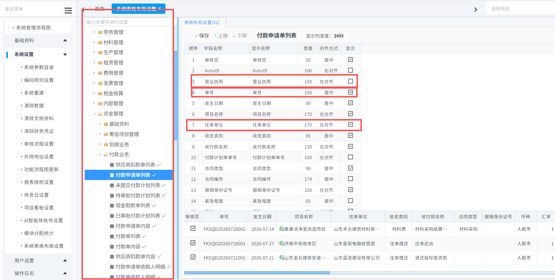
Task: Uncheck display for 往来单位 field
Action: pos(351,124)
